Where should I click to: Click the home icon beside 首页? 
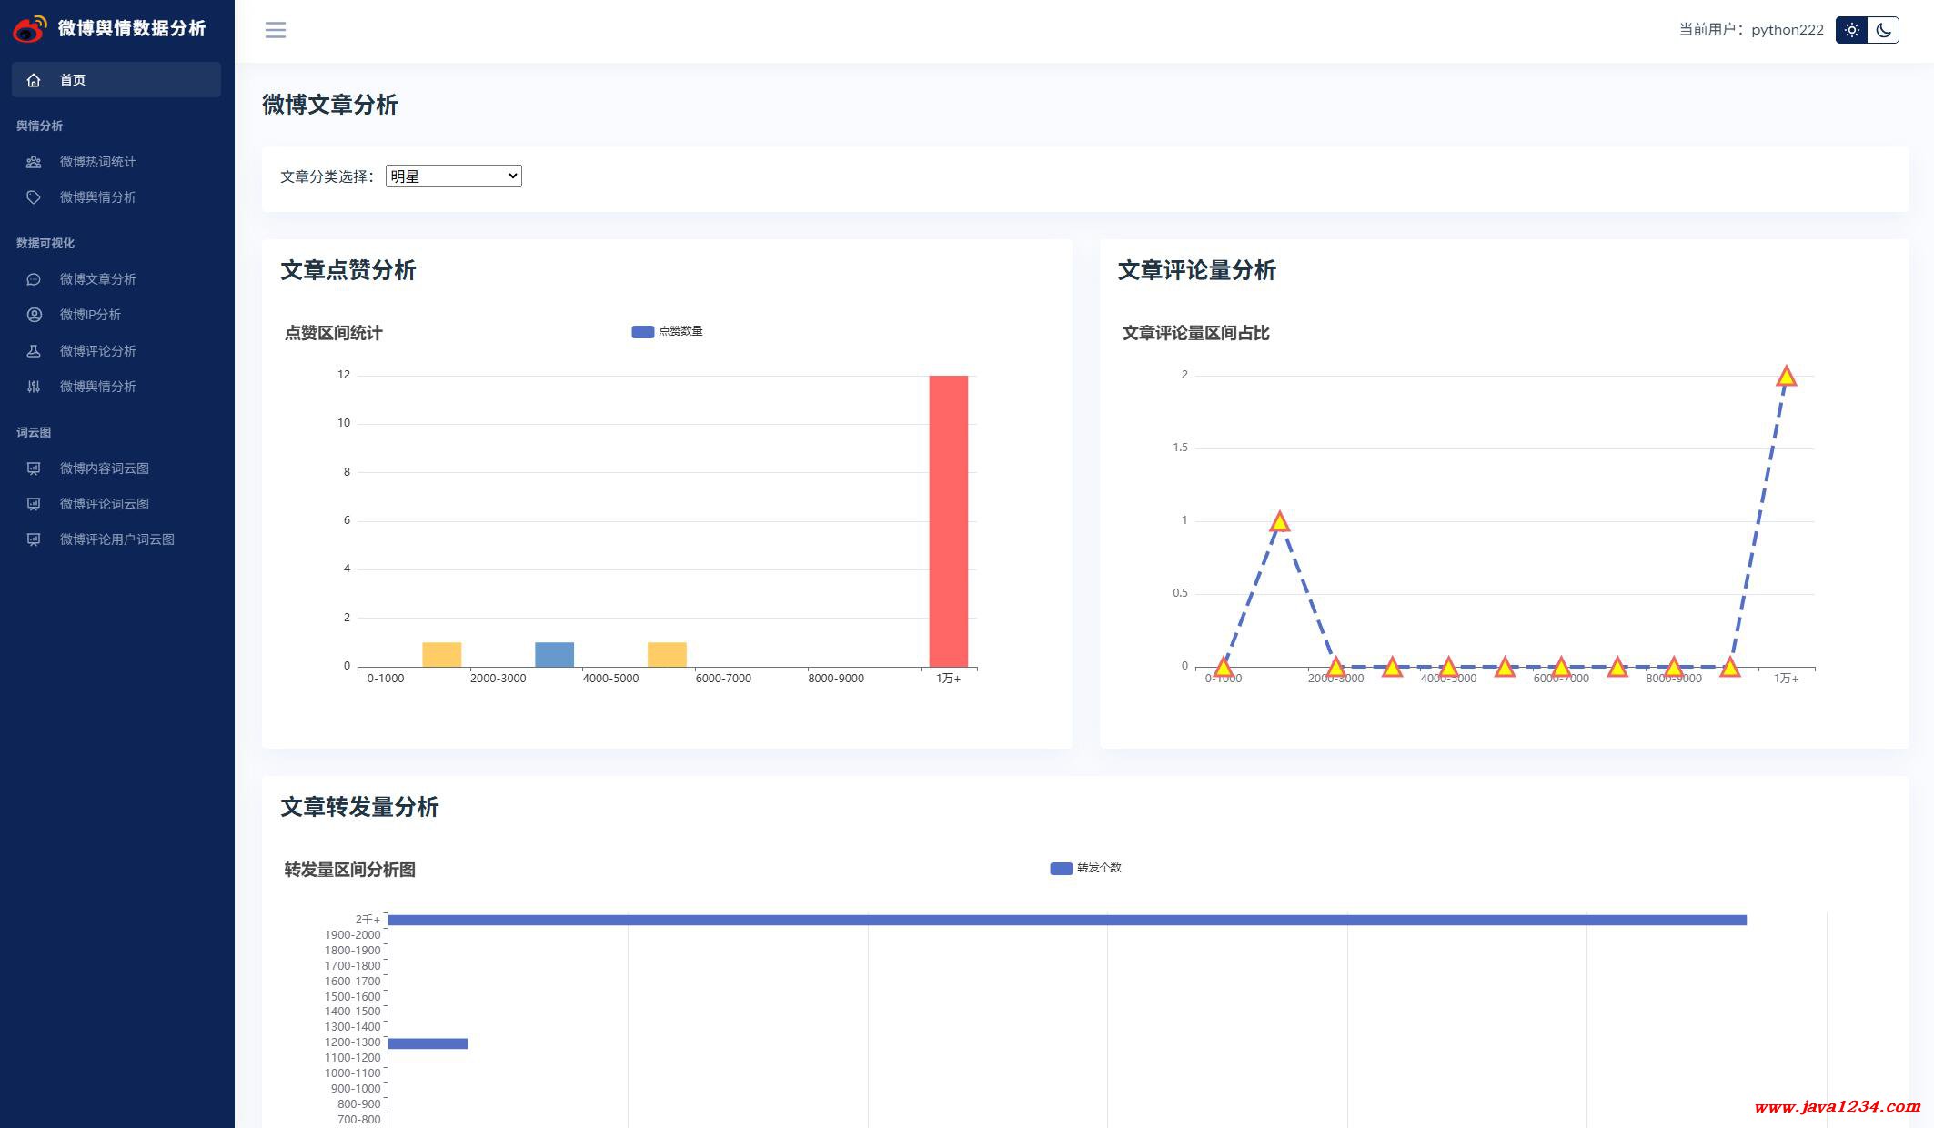pyautogui.click(x=34, y=80)
